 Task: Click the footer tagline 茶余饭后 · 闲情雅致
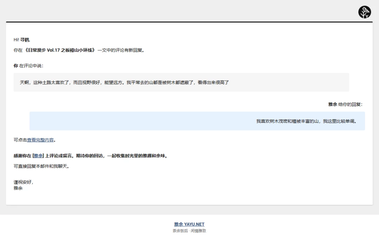click(x=189, y=231)
